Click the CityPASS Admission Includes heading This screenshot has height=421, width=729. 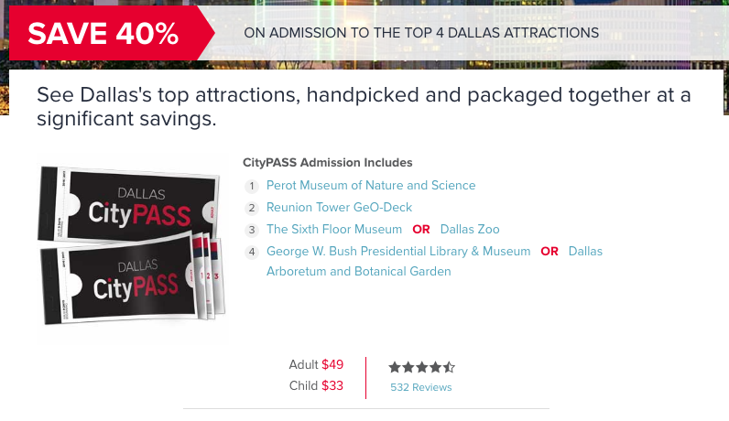(327, 163)
